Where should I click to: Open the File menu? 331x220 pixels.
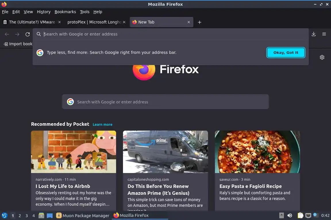click(5, 12)
